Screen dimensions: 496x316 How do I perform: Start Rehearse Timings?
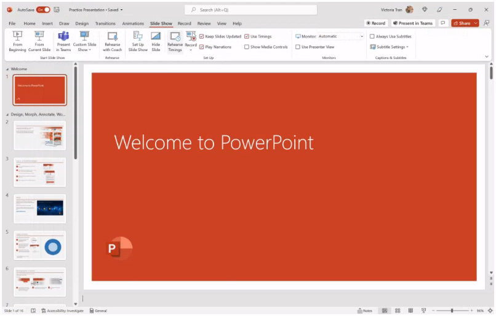tap(175, 41)
